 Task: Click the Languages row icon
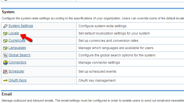click(x=5, y=48)
